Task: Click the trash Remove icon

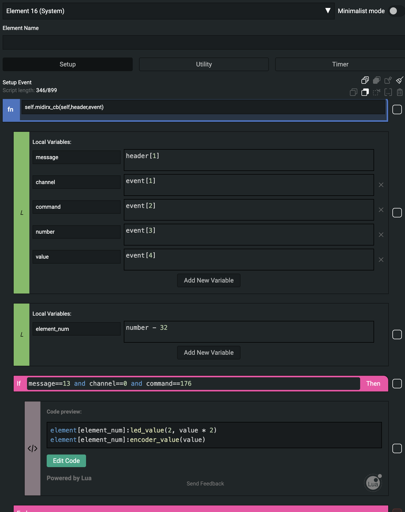Action: point(399,92)
